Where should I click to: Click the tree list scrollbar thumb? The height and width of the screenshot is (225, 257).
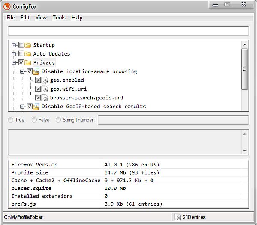click(245, 69)
